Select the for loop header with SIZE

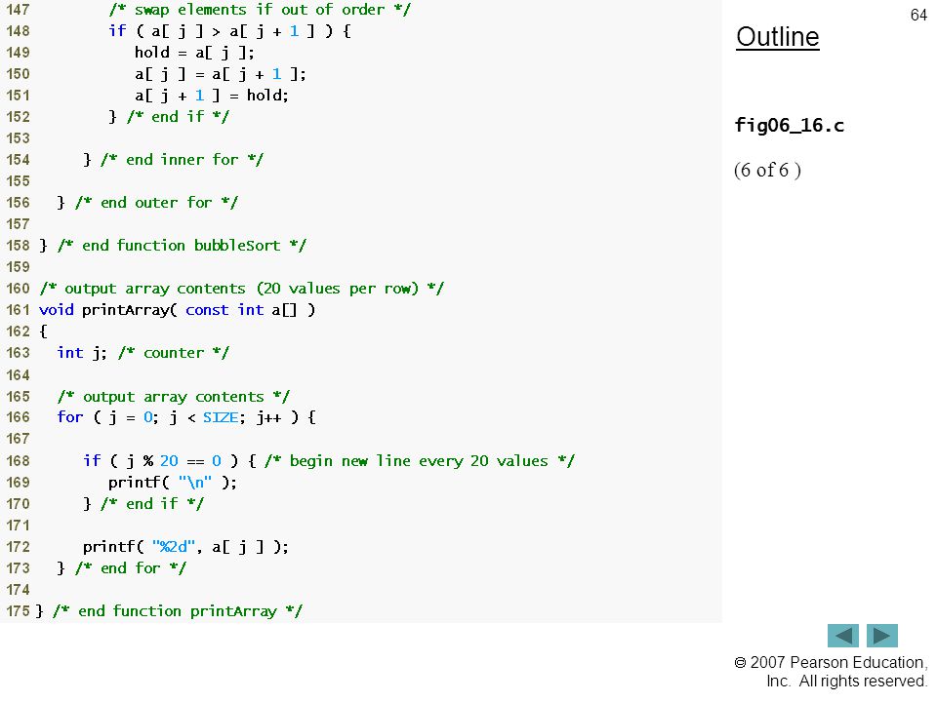click(186, 417)
